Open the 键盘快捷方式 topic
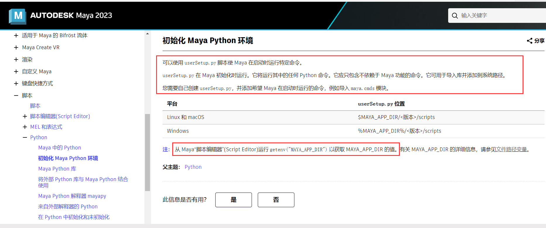This screenshot has width=546, height=228. (37, 84)
